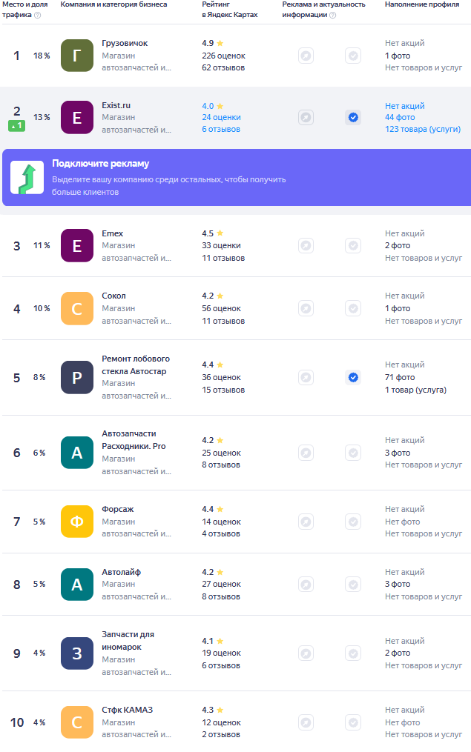Click the Подключите рекламу banner heading
This screenshot has height=752, width=471.
pos(100,164)
